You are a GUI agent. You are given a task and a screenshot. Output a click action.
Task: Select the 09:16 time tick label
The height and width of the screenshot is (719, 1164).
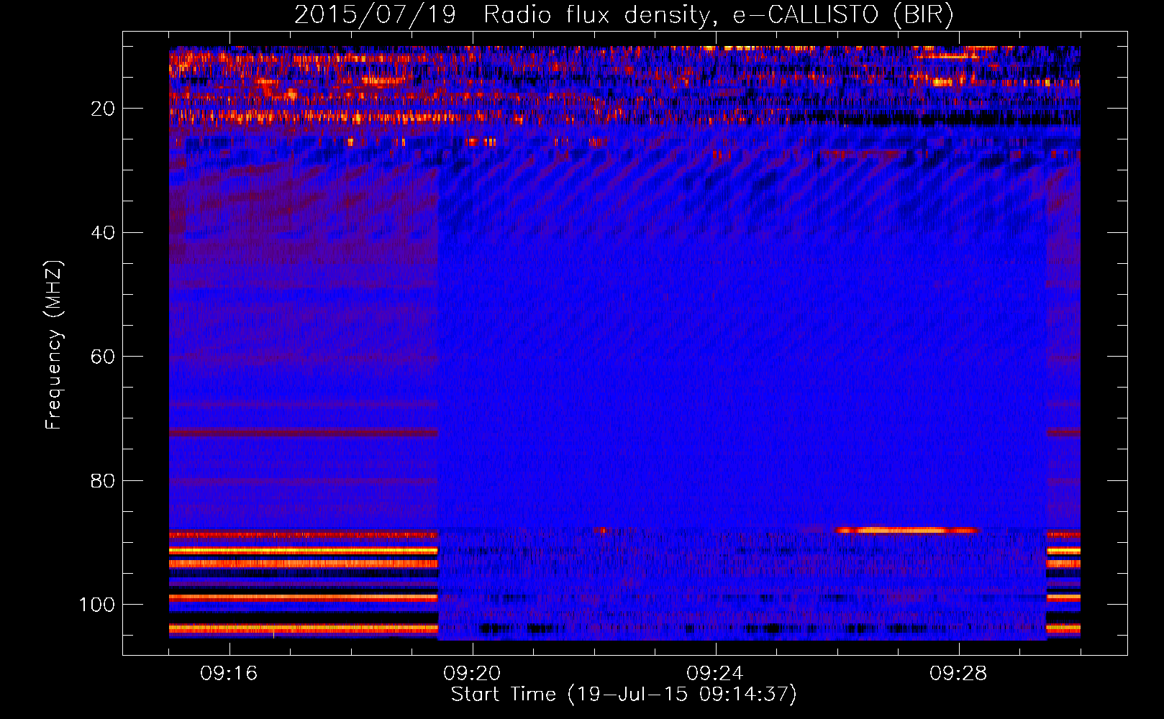(x=229, y=674)
